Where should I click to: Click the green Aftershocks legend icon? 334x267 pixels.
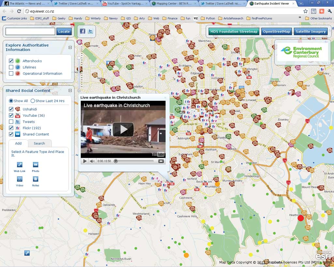tap(18, 61)
